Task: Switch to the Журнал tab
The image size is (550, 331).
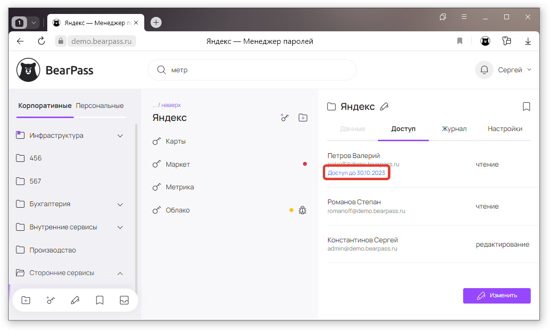Action: [454, 129]
